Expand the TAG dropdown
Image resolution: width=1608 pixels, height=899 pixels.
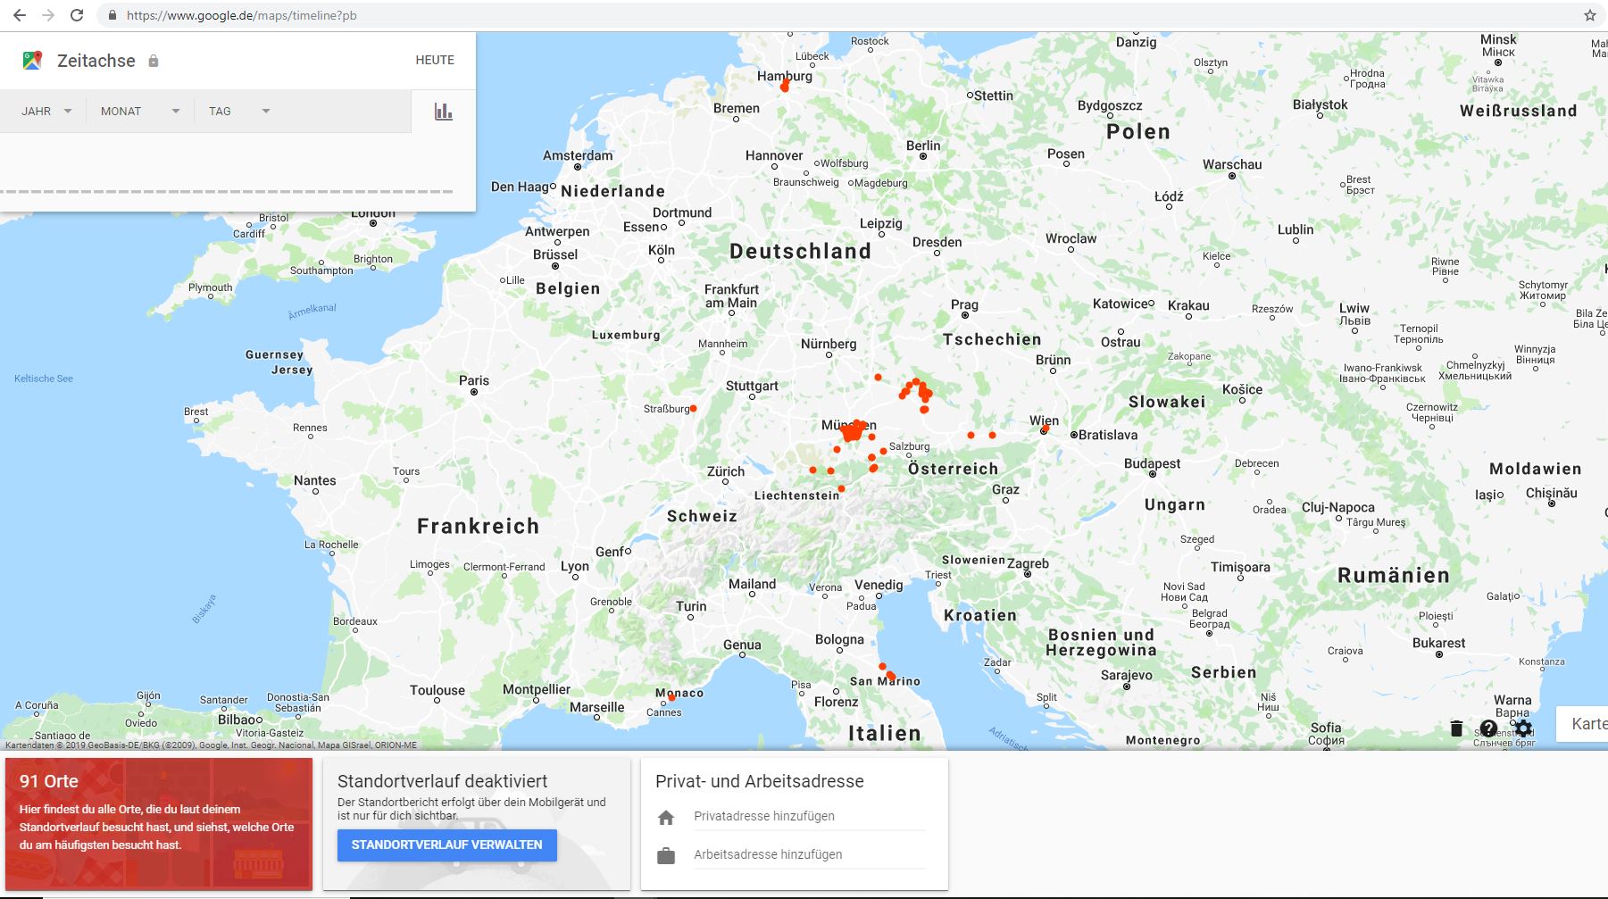click(239, 112)
